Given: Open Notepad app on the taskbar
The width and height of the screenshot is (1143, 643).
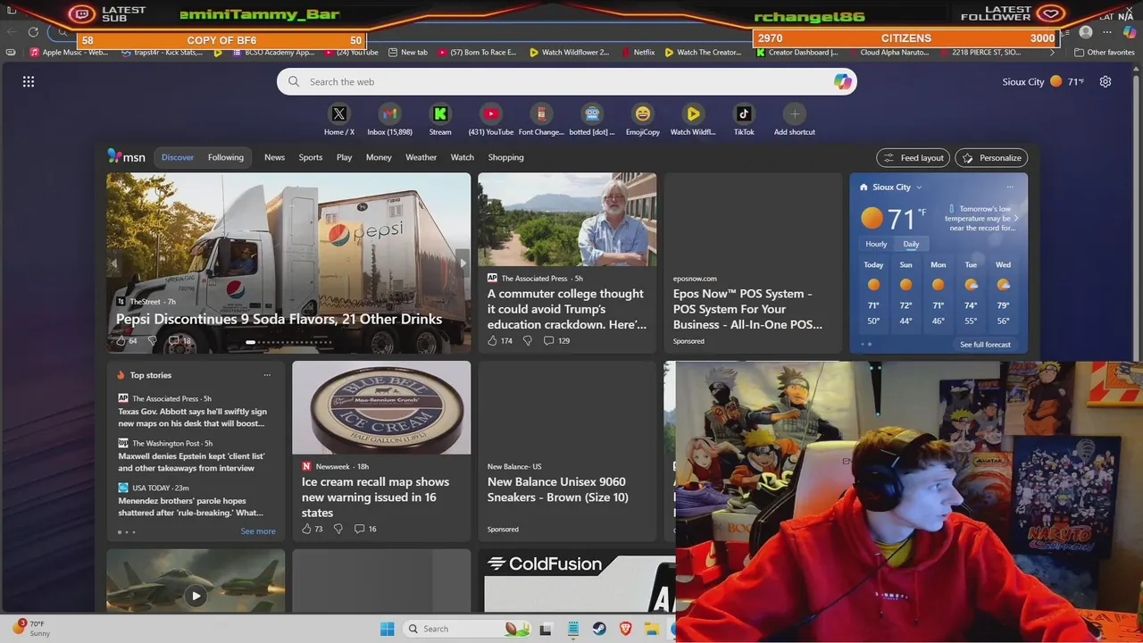Looking at the screenshot, I should tap(573, 629).
